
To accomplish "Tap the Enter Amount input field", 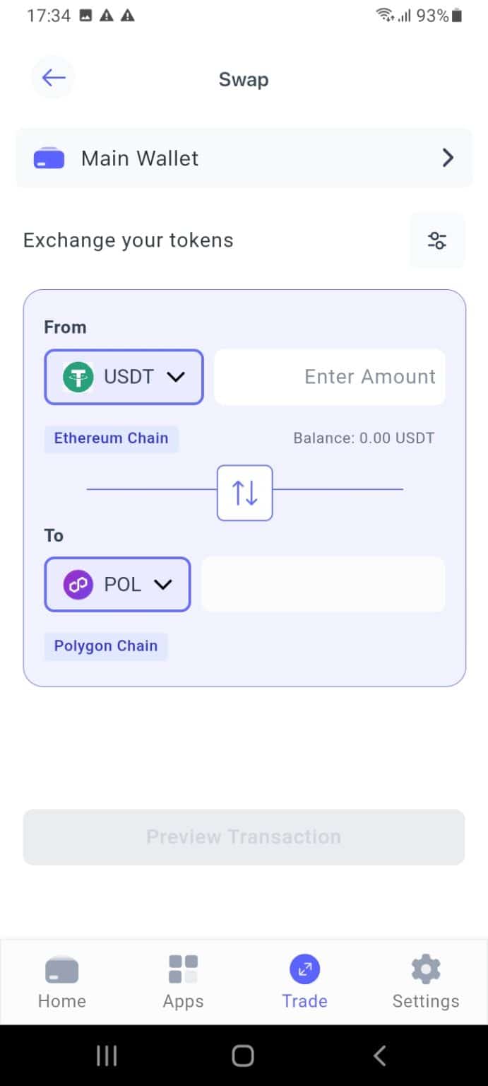I will coord(329,376).
